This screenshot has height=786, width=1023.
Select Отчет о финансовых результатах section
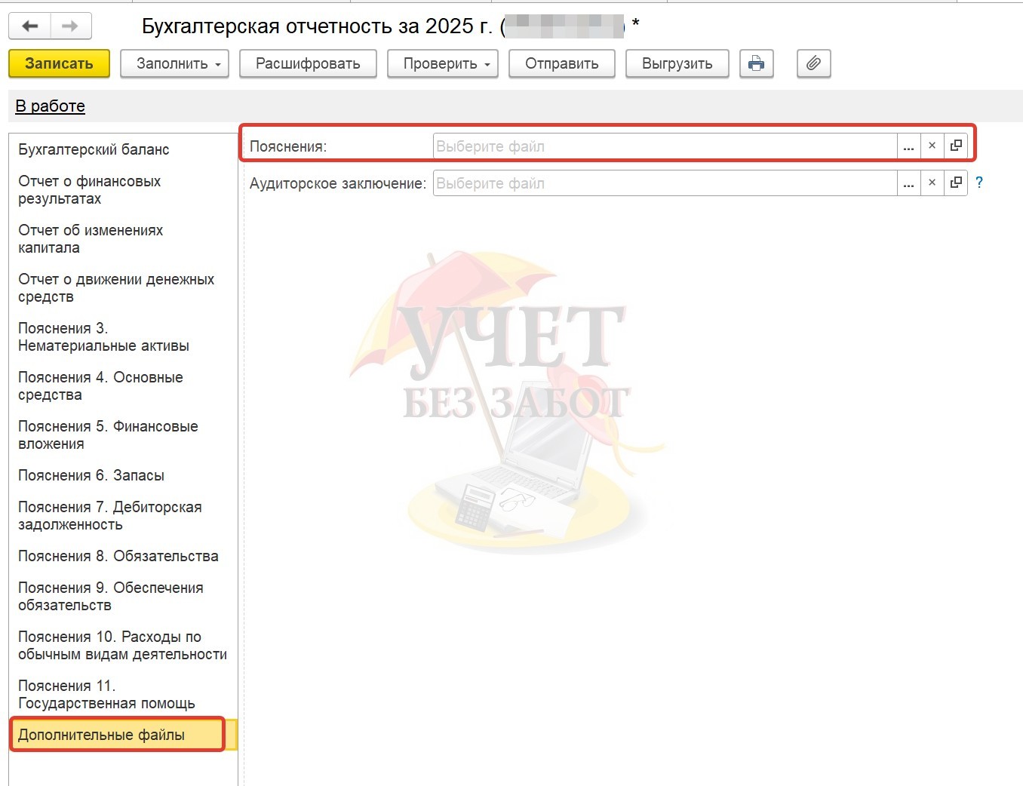89,190
